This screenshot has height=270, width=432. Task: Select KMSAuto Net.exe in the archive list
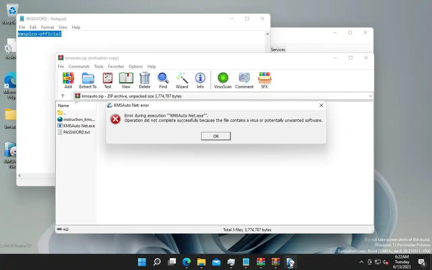coord(76,126)
